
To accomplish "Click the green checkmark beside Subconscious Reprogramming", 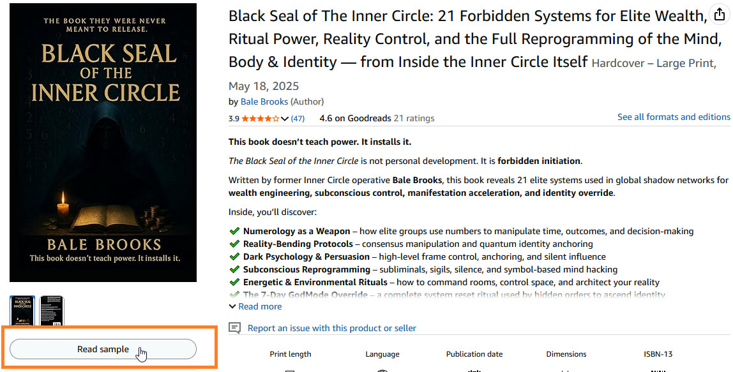I will click(x=234, y=270).
